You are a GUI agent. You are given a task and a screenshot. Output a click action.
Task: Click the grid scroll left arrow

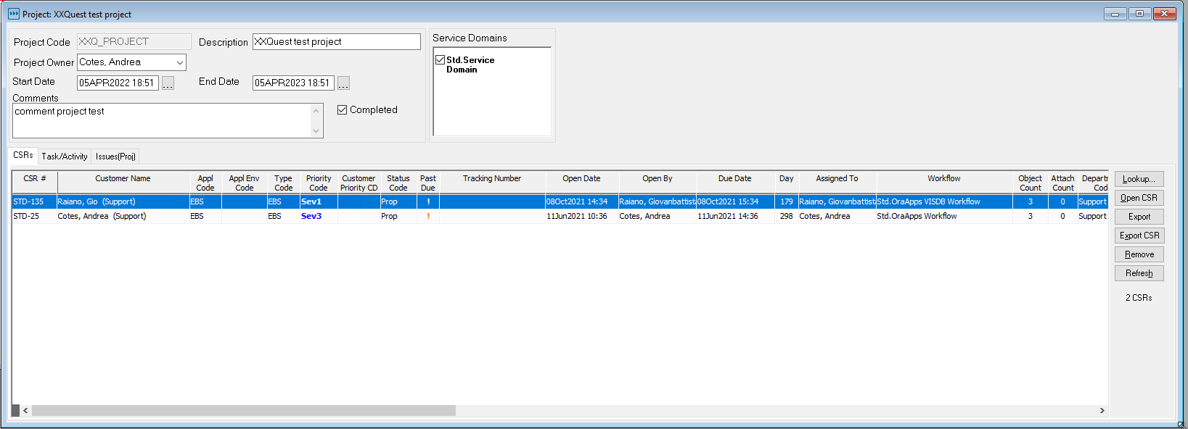pyautogui.click(x=25, y=411)
